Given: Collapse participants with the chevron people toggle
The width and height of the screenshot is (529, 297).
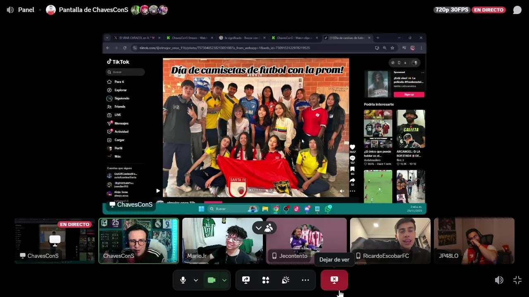Looking at the screenshot, I should click(x=264, y=228).
